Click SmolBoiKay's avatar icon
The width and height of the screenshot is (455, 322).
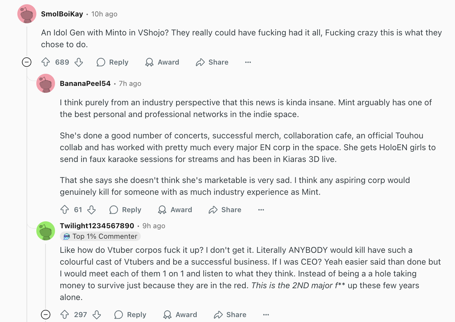pos(27,14)
